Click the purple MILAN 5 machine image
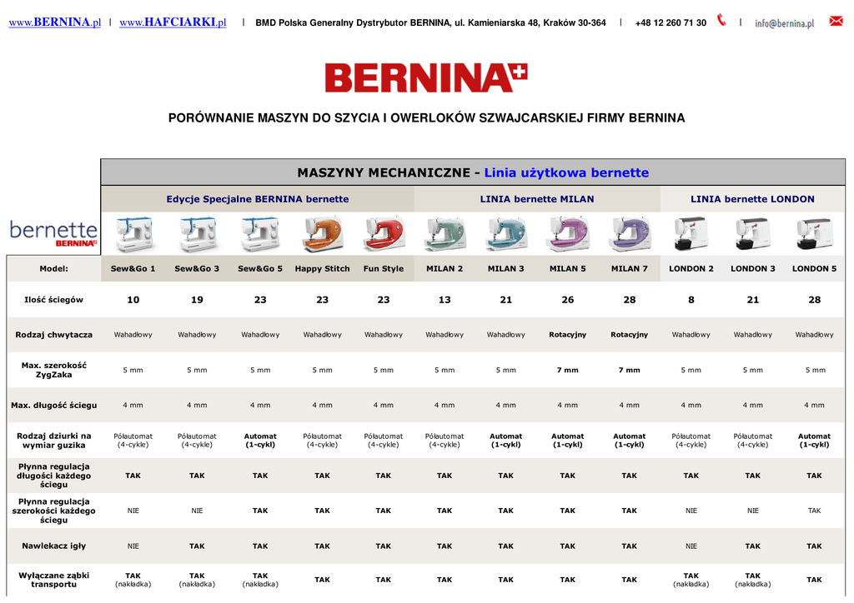This screenshot has width=854, height=603. [568, 234]
